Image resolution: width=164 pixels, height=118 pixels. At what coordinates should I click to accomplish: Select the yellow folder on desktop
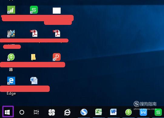[33, 57]
